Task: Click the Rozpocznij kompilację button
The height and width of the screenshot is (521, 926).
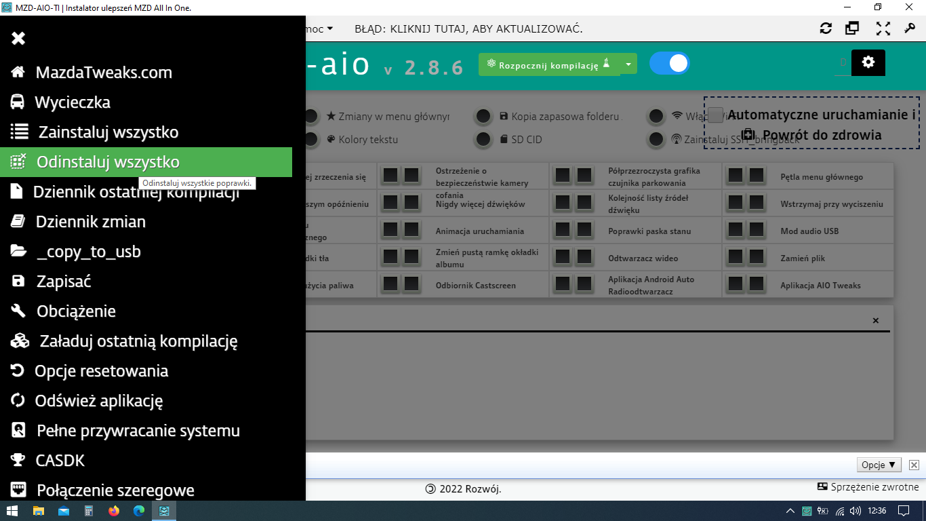Action: tap(549, 64)
